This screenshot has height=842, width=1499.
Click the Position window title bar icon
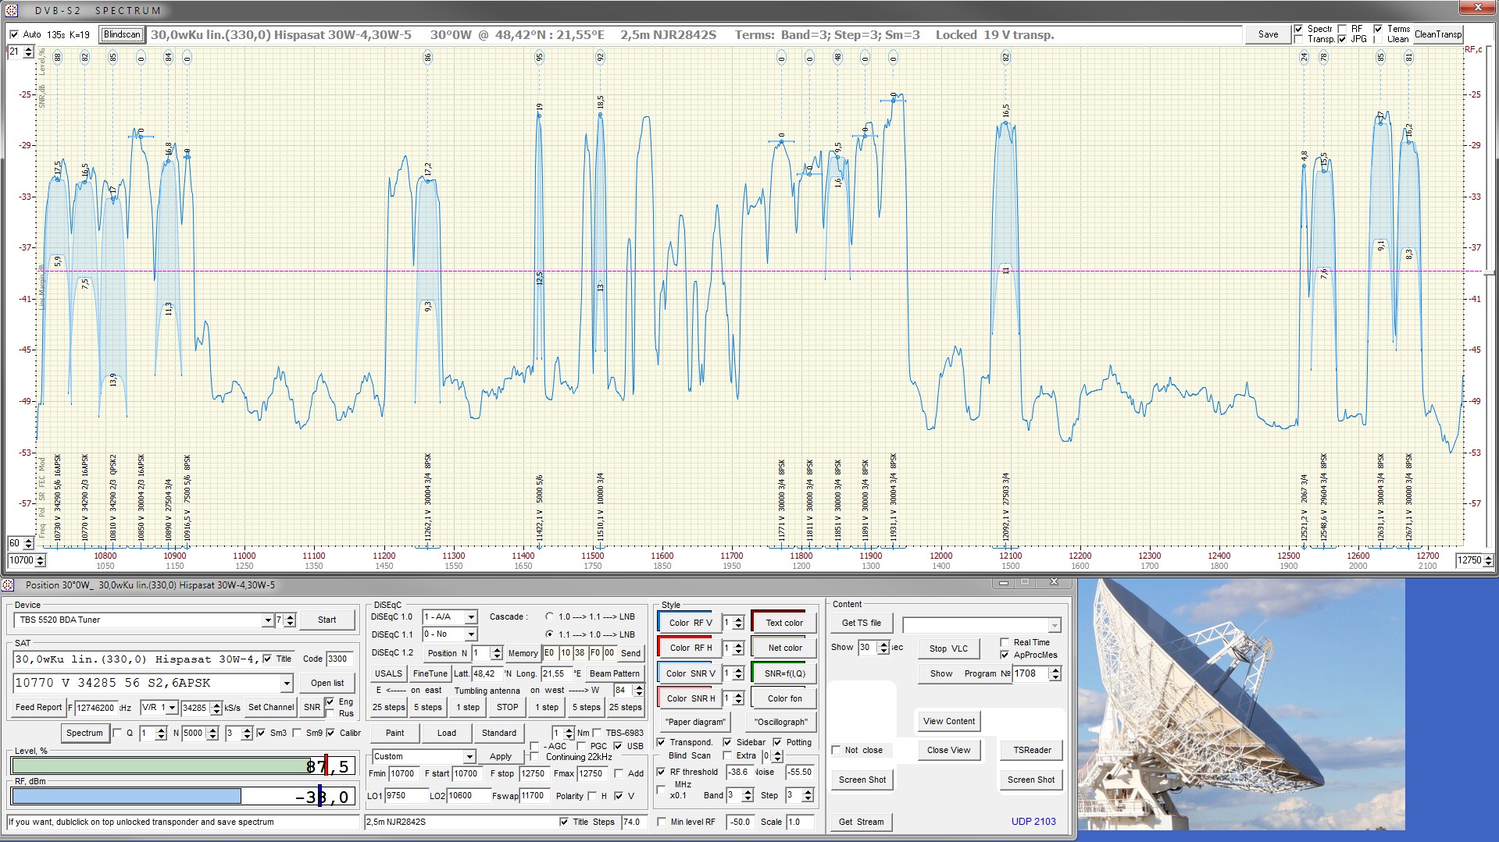(x=9, y=584)
